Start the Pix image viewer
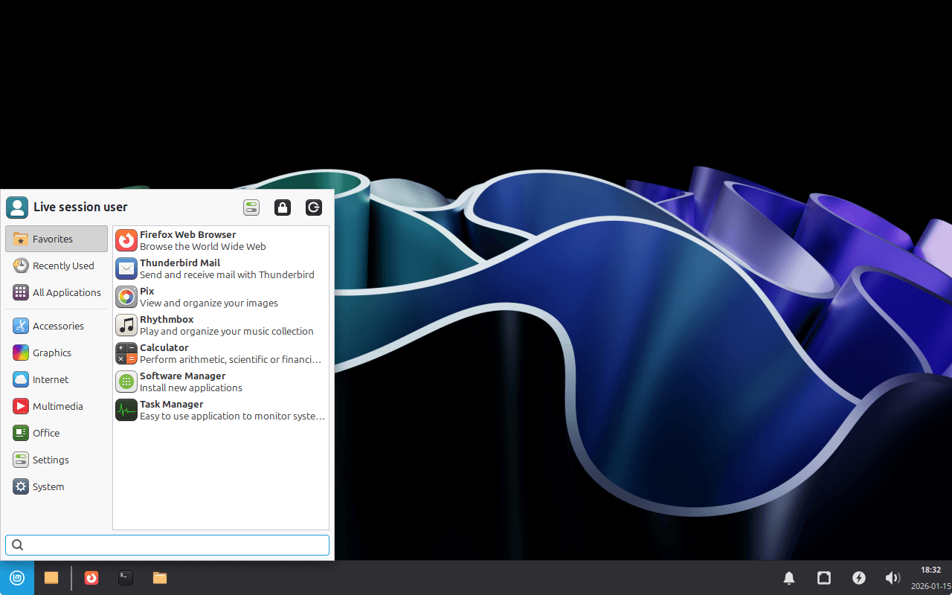Viewport: 952px width, 595px height. pyautogui.click(x=220, y=297)
